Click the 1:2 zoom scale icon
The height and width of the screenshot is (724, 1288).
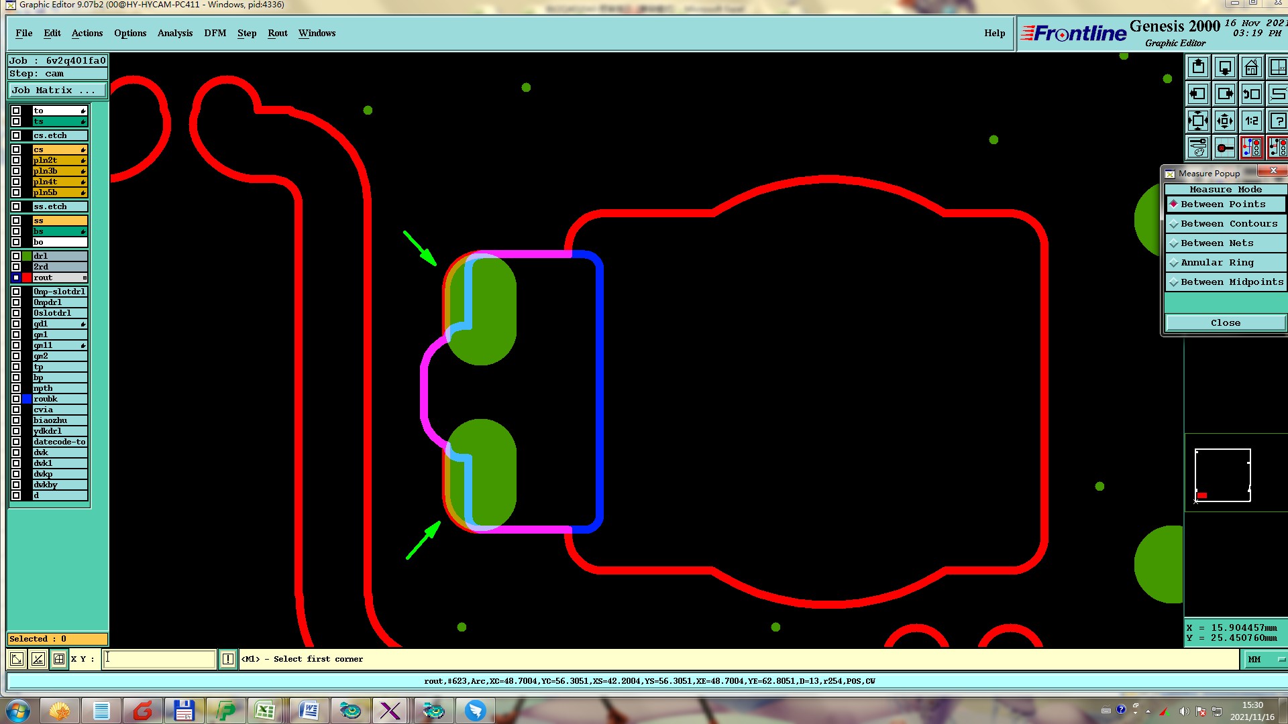pyautogui.click(x=1251, y=121)
